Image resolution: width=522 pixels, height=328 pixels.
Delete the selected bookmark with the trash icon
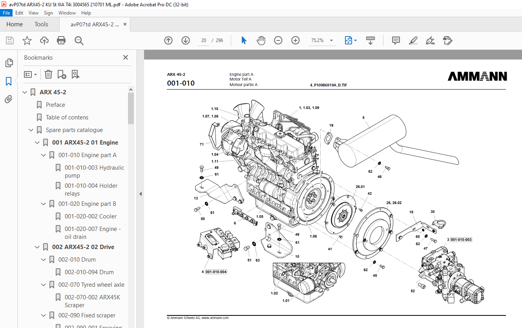[48, 74]
